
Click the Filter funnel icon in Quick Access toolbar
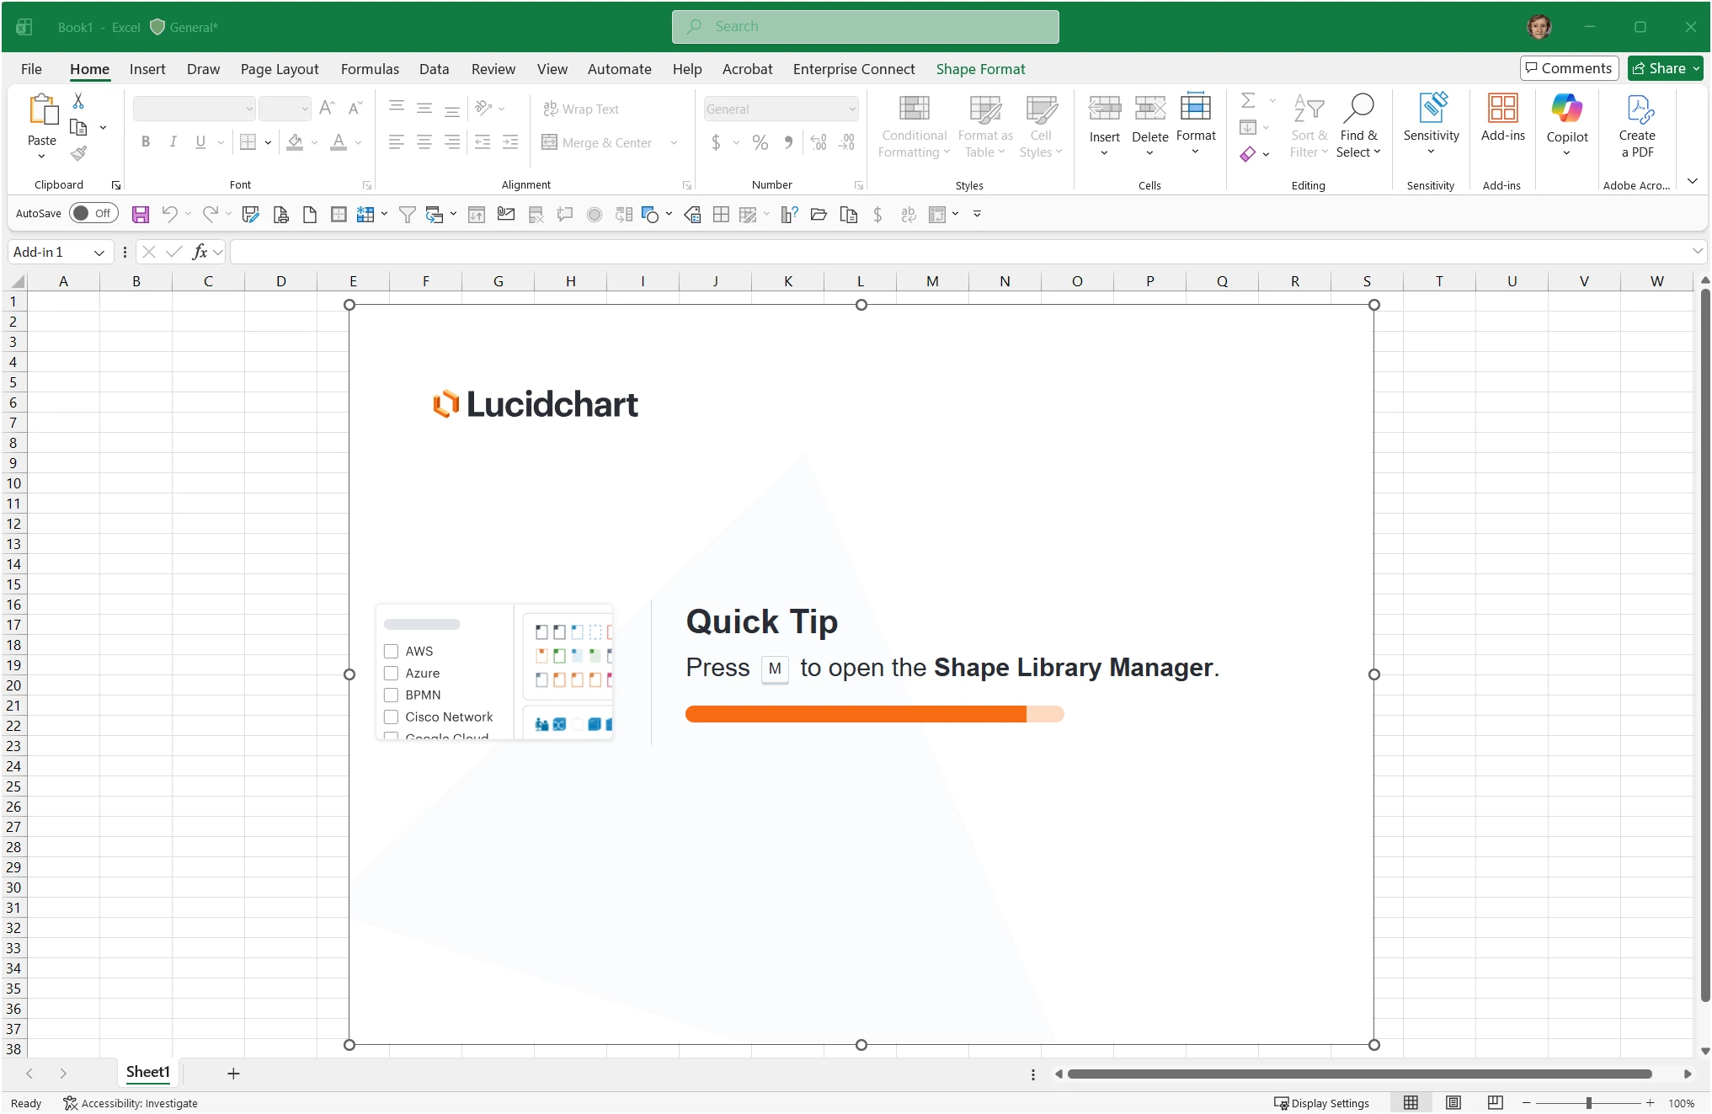point(407,215)
